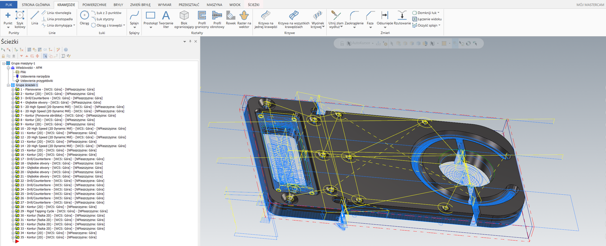Switch to the BRYŁY tab
This screenshot has width=606, height=246.
118,4
